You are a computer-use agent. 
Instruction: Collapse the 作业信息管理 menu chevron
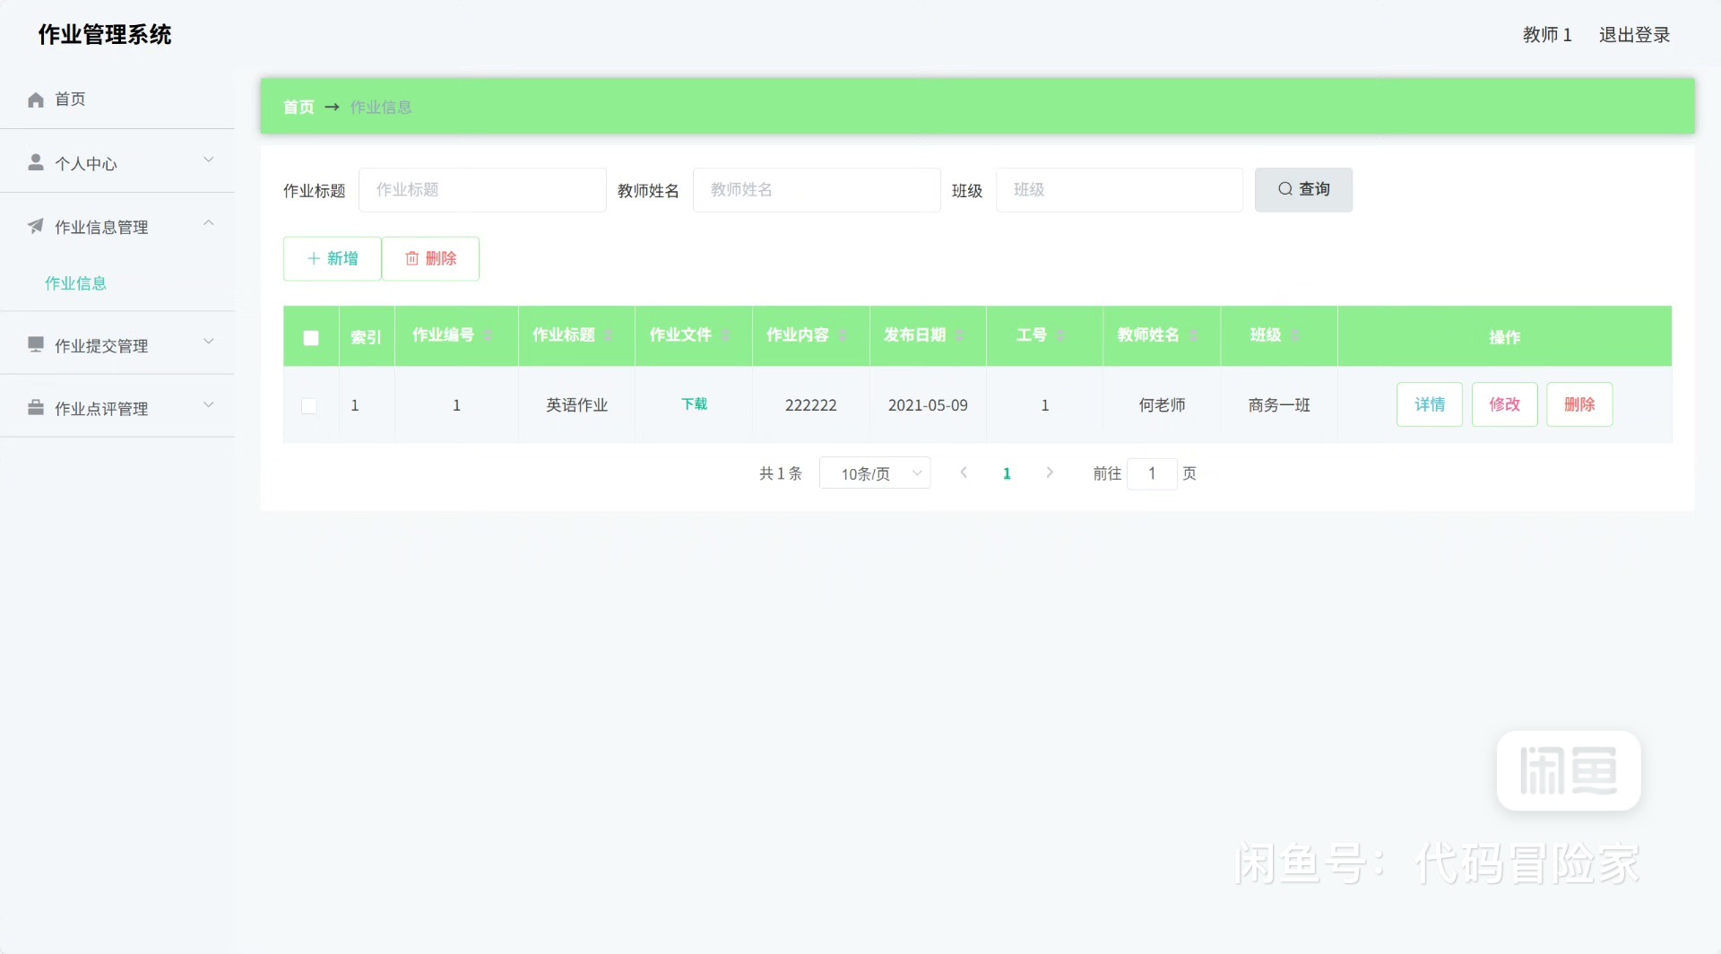(209, 223)
